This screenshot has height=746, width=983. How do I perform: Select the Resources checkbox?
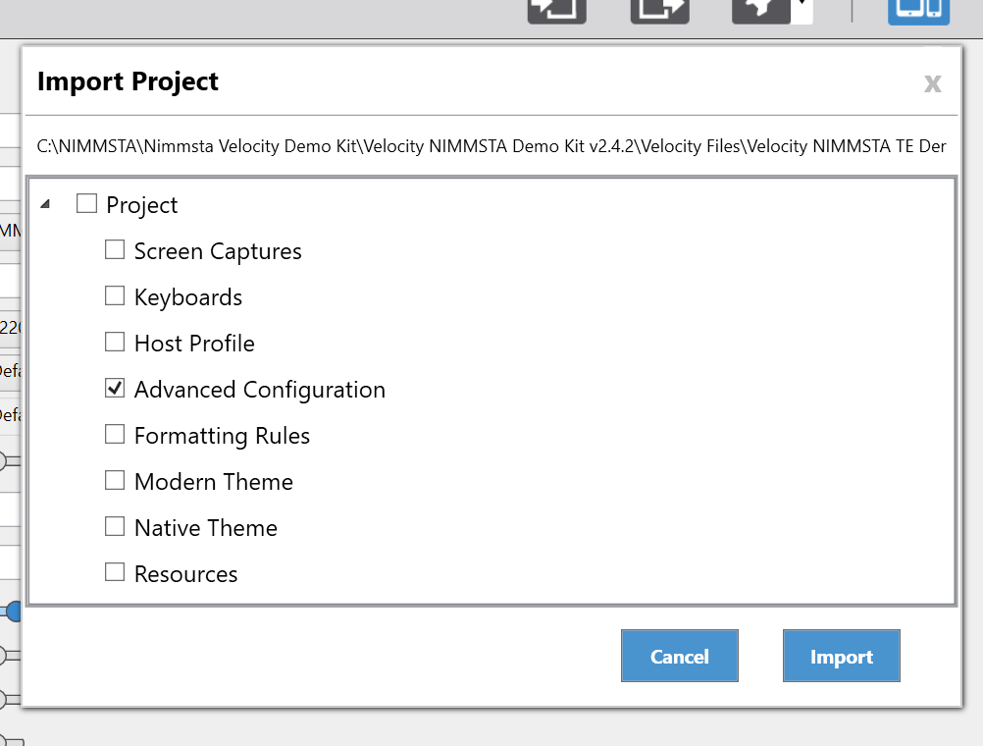click(x=115, y=572)
